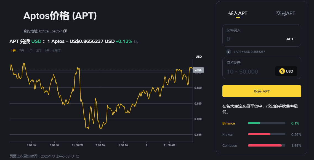Choose the 本年度 time range
The image size is (314, 160).
click(56, 51)
